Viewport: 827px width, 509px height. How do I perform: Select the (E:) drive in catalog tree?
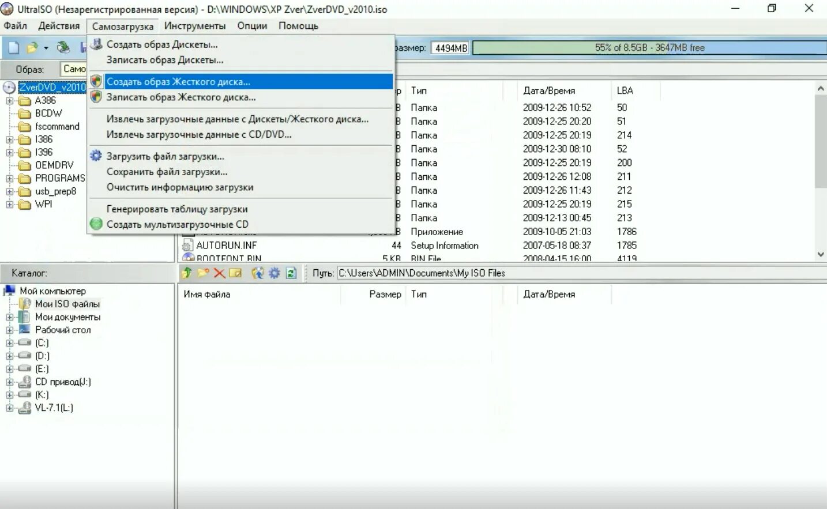click(x=42, y=369)
